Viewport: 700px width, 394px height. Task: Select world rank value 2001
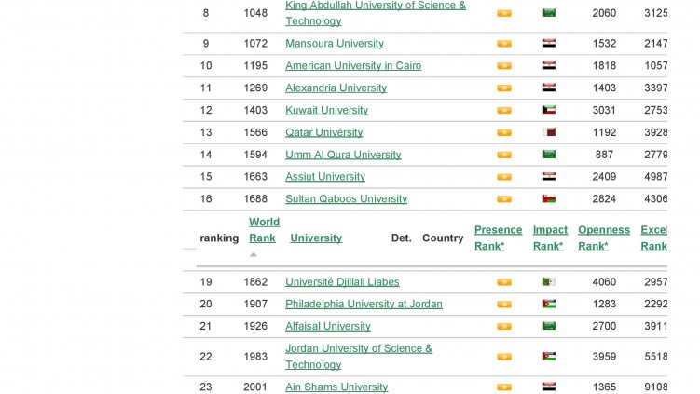pos(255,387)
